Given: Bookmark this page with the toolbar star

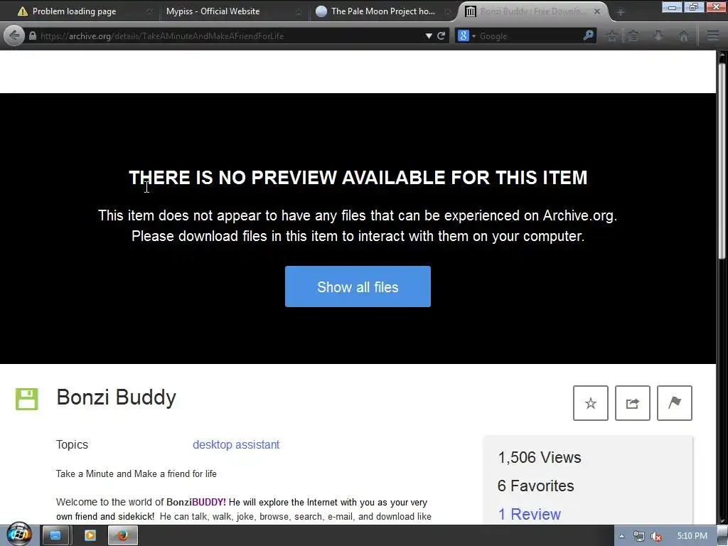Looking at the screenshot, I should 612,36.
